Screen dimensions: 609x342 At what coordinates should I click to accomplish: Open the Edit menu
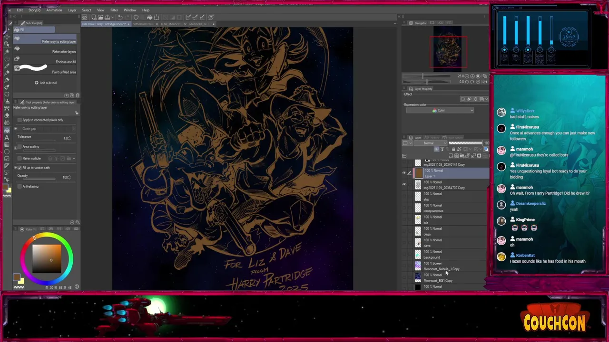20,10
